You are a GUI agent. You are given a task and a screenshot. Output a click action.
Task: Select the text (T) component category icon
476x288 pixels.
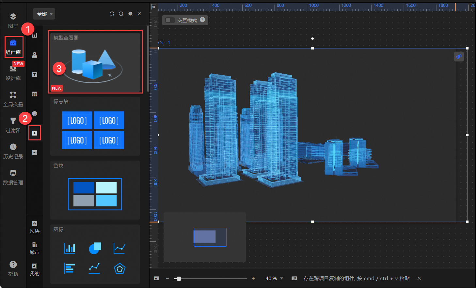pos(34,74)
